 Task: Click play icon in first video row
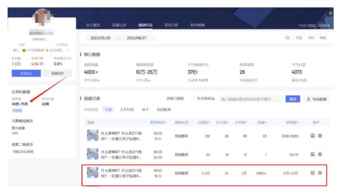(x=320, y=136)
